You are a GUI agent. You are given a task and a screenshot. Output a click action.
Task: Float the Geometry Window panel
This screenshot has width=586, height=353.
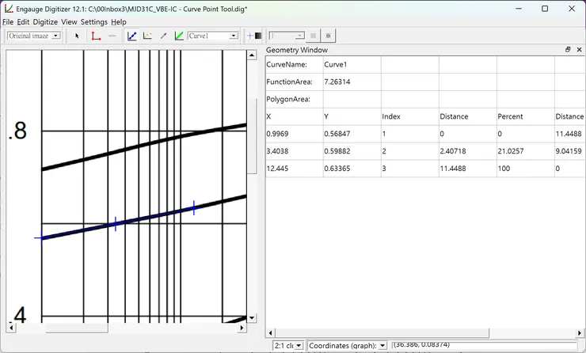pyautogui.click(x=568, y=49)
